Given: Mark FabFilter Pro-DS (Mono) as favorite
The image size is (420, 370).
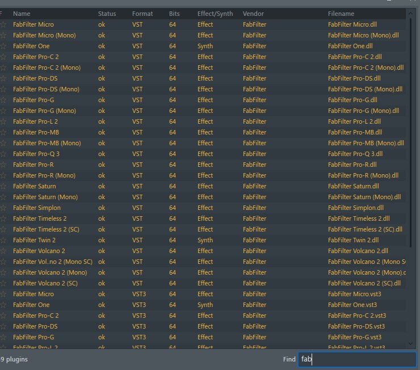Looking at the screenshot, I should tap(3, 89).
